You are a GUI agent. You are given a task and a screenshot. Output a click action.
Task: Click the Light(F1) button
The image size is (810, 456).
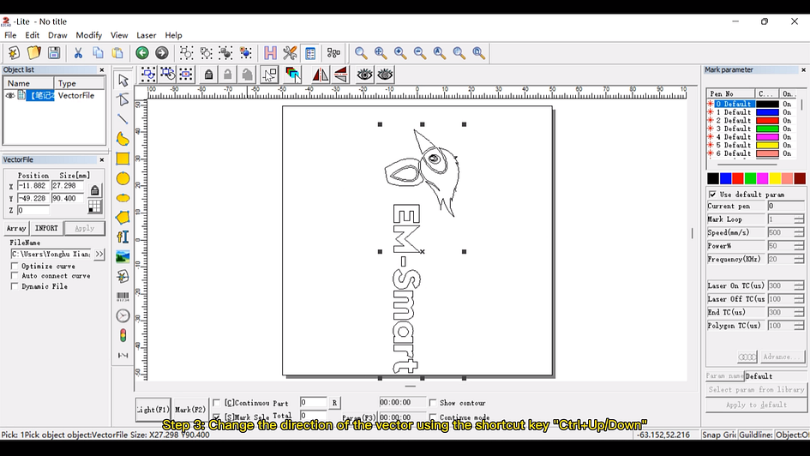[153, 410]
